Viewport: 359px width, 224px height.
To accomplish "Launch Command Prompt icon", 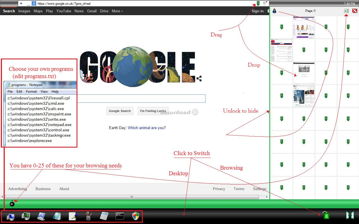I will pos(120,216).
